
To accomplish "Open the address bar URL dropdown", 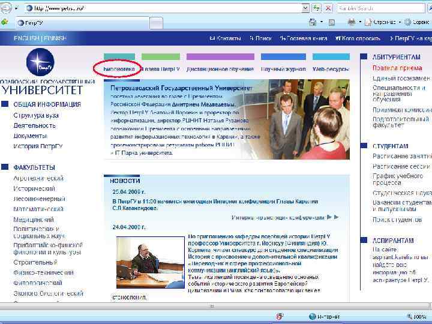I will coord(305,8).
